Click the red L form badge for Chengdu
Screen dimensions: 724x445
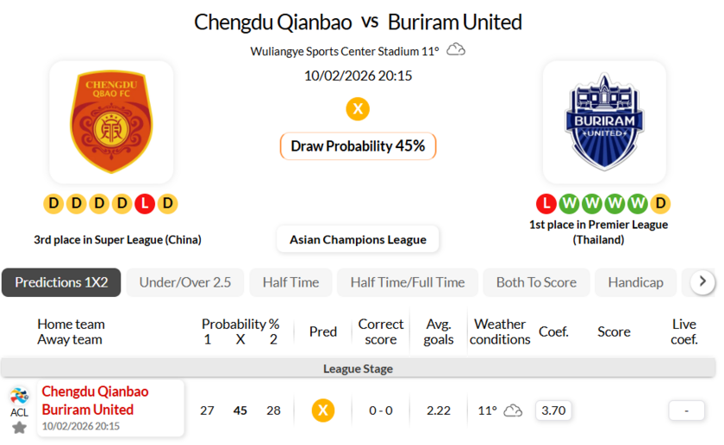(145, 204)
